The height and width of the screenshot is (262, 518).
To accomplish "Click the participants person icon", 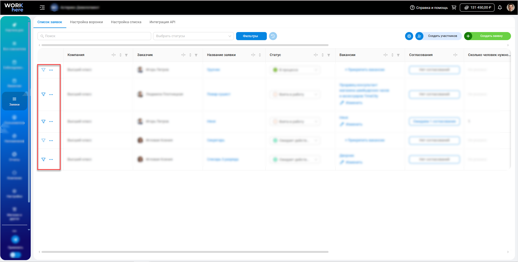I will point(419,36).
